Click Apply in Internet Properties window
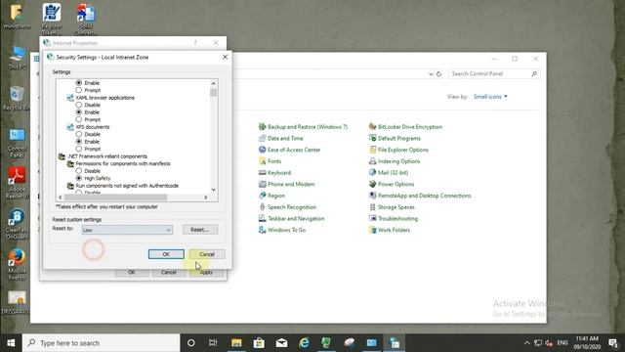 tap(206, 272)
